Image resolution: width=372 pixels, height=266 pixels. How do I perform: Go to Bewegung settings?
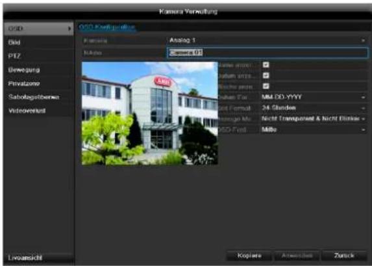coord(39,70)
